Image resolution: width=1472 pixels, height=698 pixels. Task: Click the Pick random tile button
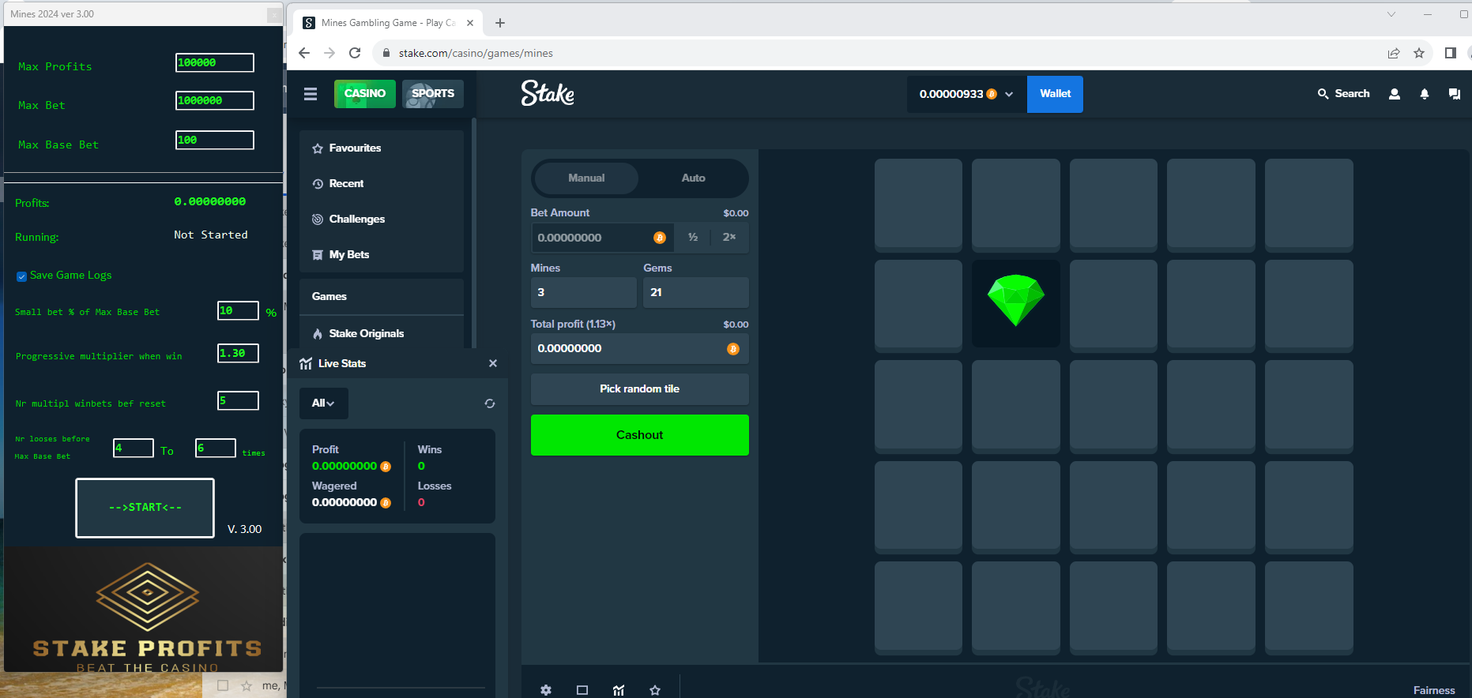click(639, 389)
